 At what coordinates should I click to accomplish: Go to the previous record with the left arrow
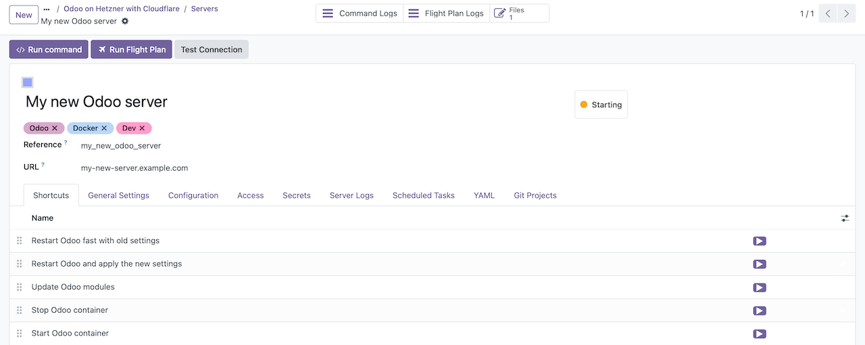pyautogui.click(x=828, y=14)
